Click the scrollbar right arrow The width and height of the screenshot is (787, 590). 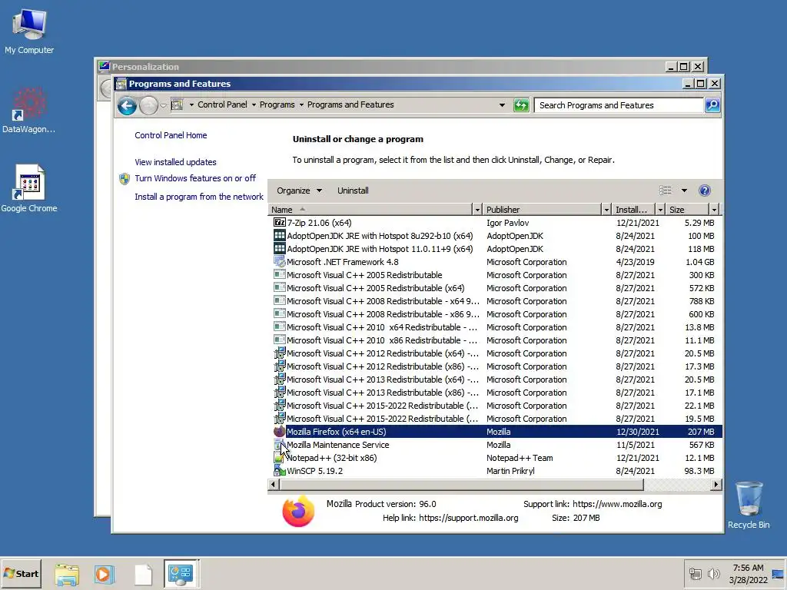(x=716, y=485)
